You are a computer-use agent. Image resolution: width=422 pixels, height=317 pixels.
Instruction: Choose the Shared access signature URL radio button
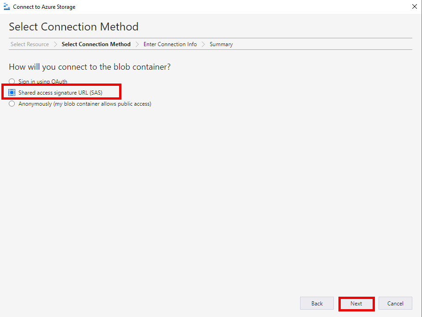pos(12,93)
